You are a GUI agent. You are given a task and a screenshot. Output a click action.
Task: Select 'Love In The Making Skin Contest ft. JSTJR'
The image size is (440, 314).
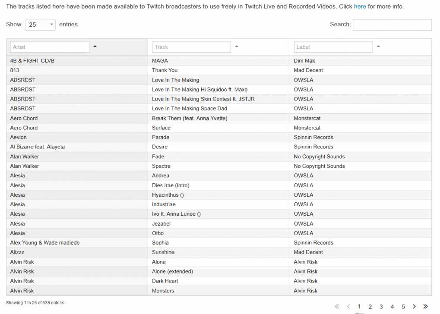coord(218,99)
